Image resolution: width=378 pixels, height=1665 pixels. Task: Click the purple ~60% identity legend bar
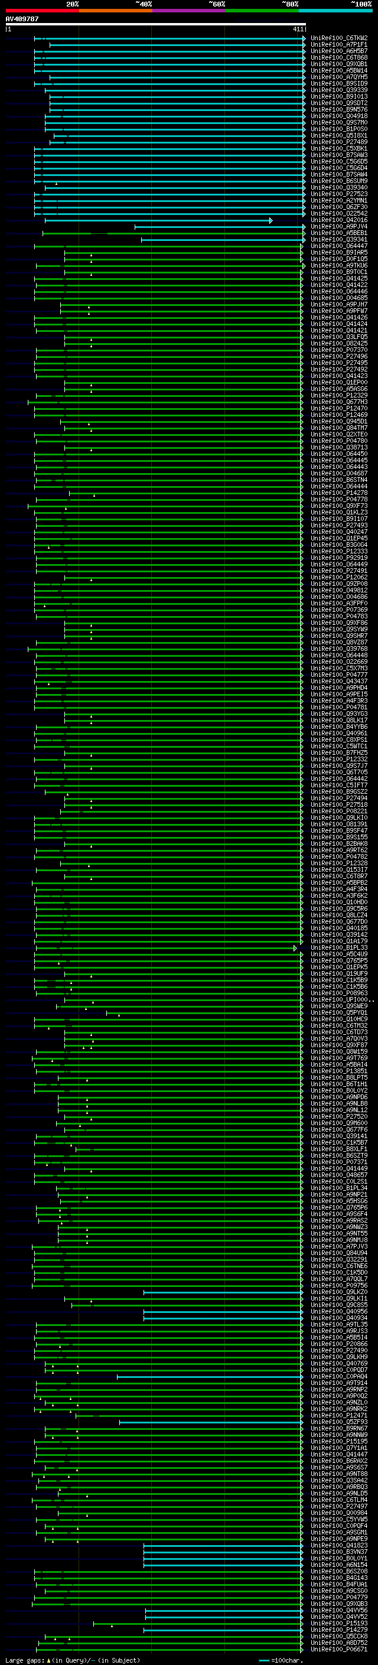click(188, 11)
